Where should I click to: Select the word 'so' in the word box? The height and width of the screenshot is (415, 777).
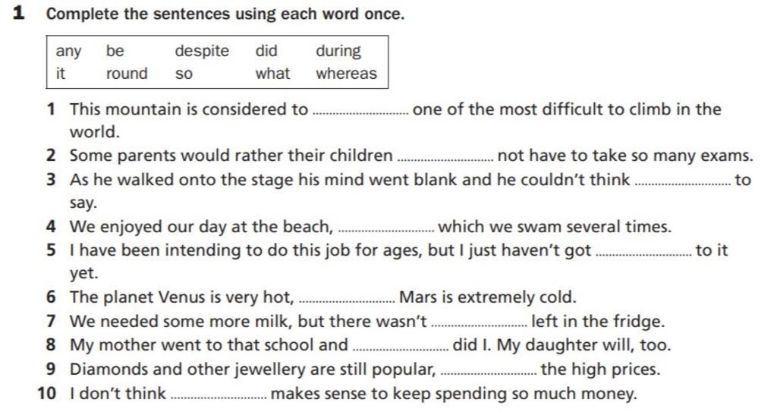[184, 75]
